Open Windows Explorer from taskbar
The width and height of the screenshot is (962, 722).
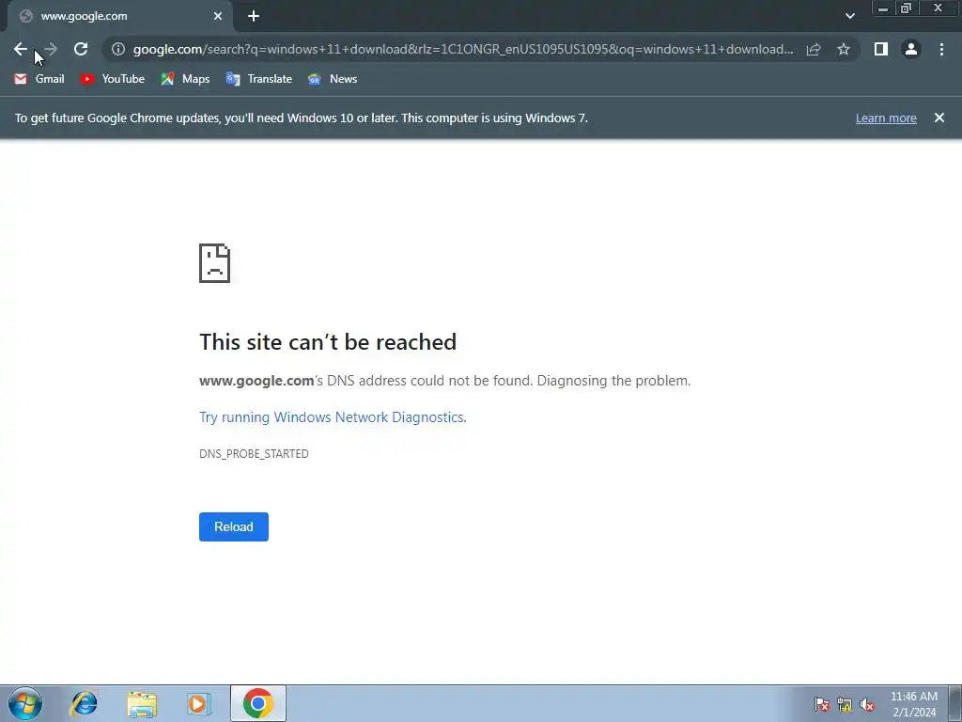tap(142, 703)
